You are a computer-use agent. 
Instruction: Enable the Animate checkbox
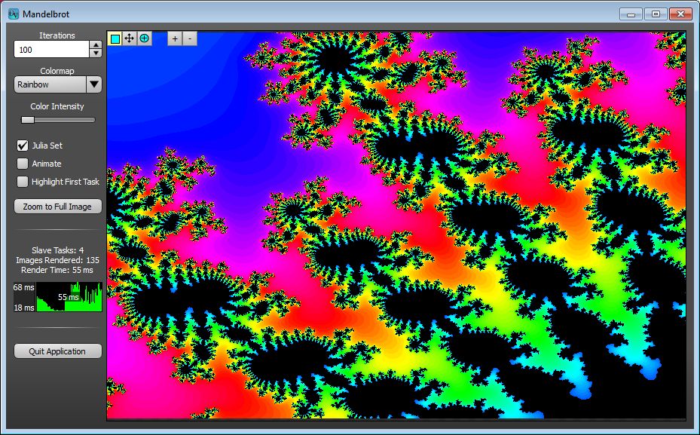pos(23,164)
